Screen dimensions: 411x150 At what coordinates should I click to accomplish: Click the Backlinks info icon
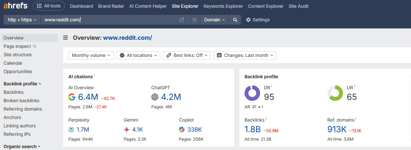[x=266, y=119]
